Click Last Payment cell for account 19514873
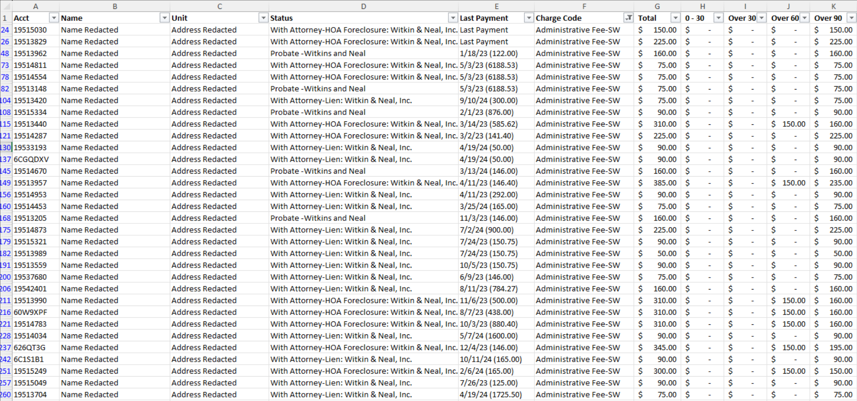857x401 pixels. coord(496,230)
